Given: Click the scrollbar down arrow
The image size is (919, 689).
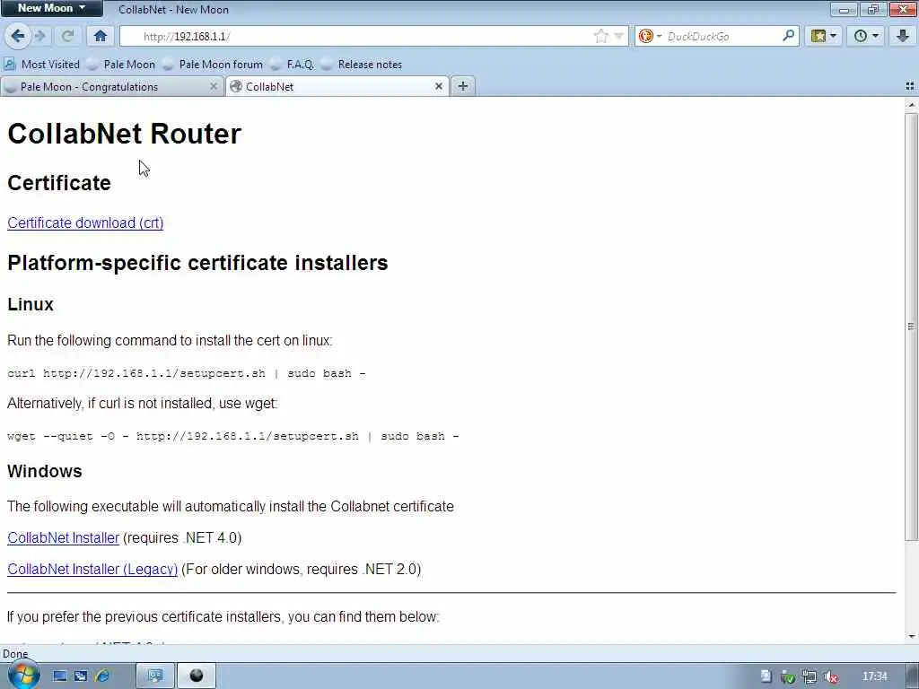Looking at the screenshot, I should click(911, 637).
